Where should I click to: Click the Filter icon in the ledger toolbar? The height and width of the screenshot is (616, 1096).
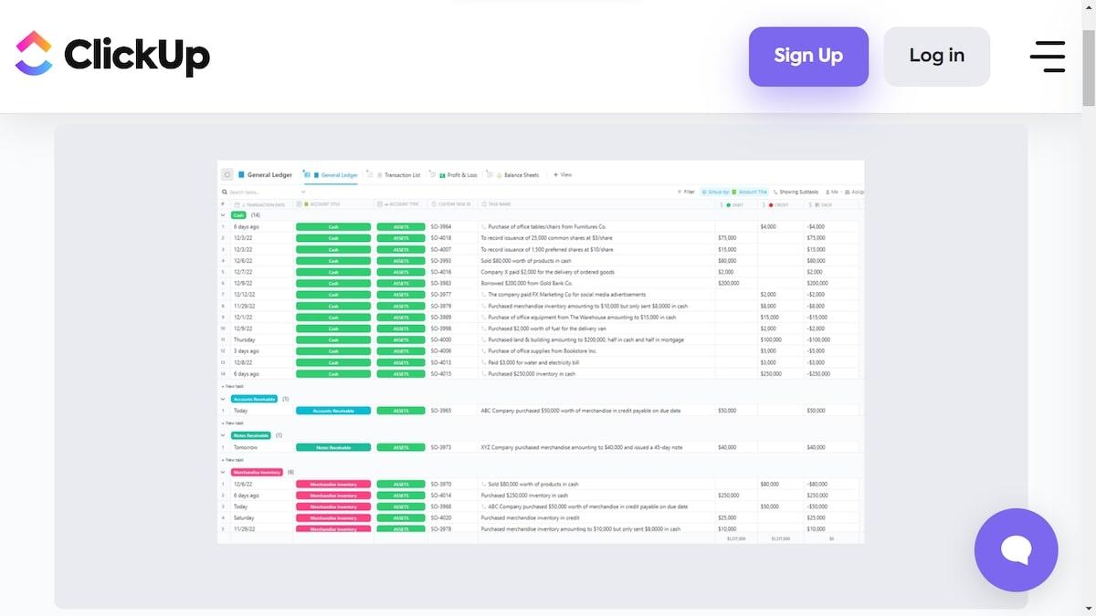pos(680,193)
